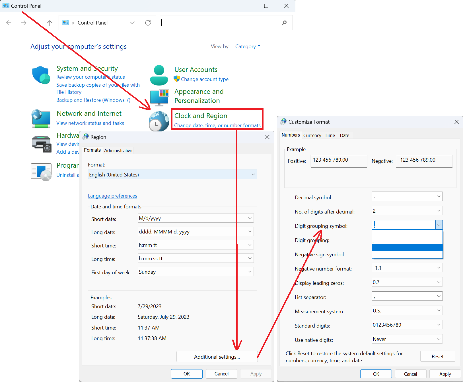463x382 pixels.
Task: Click the Additional settings button
Action: pyautogui.click(x=217, y=357)
